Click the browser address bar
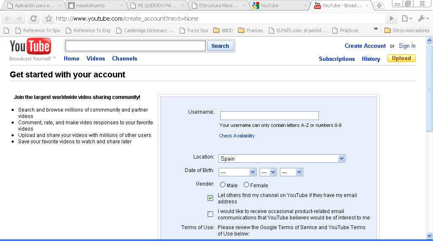 click(219, 19)
